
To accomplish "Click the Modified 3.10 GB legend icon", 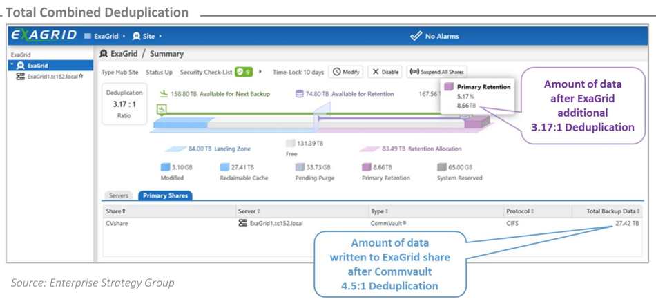I will pos(165,167).
